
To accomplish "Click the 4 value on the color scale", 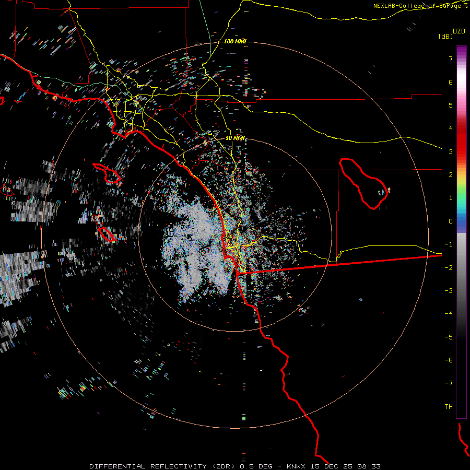I will pyautogui.click(x=451, y=128).
